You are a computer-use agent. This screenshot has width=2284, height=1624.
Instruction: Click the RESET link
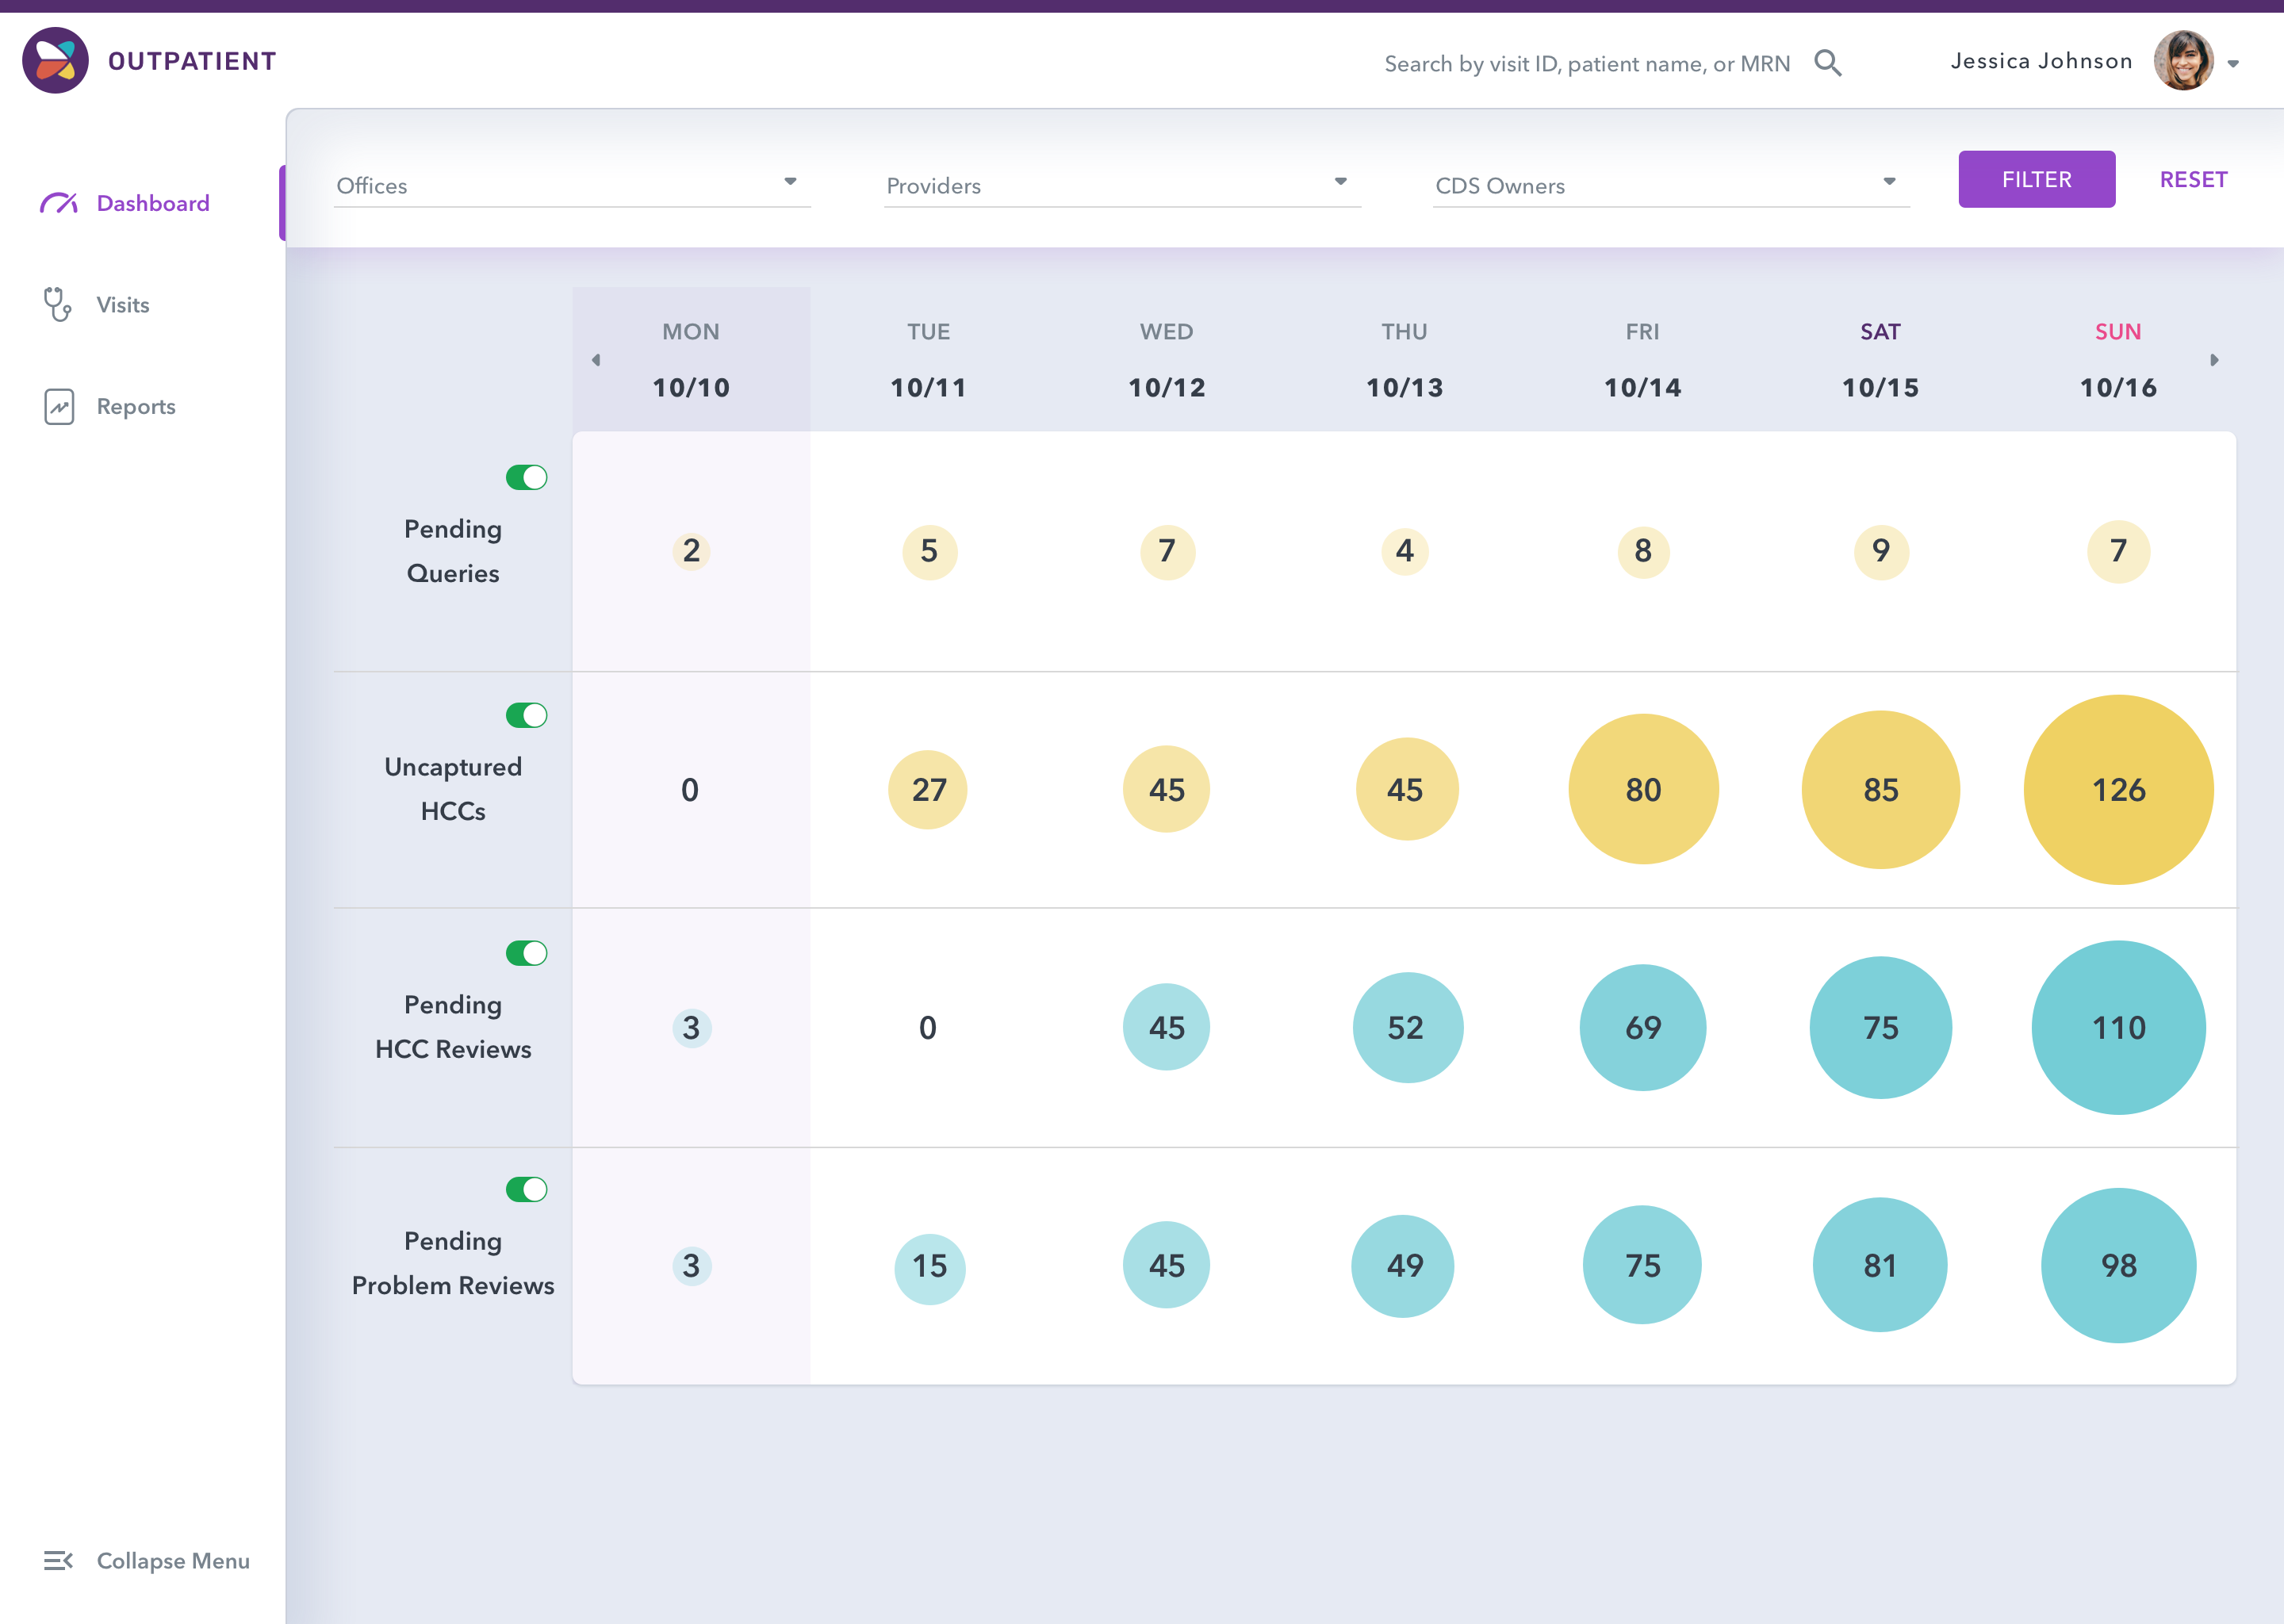(2193, 179)
